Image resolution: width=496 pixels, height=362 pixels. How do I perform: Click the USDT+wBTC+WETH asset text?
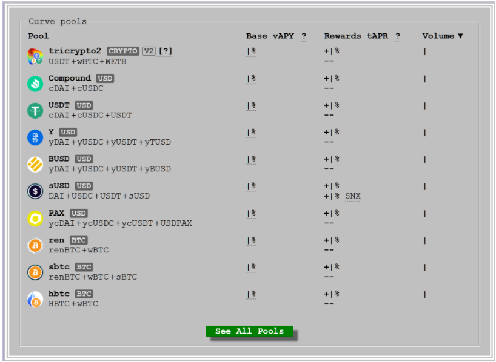pos(87,62)
